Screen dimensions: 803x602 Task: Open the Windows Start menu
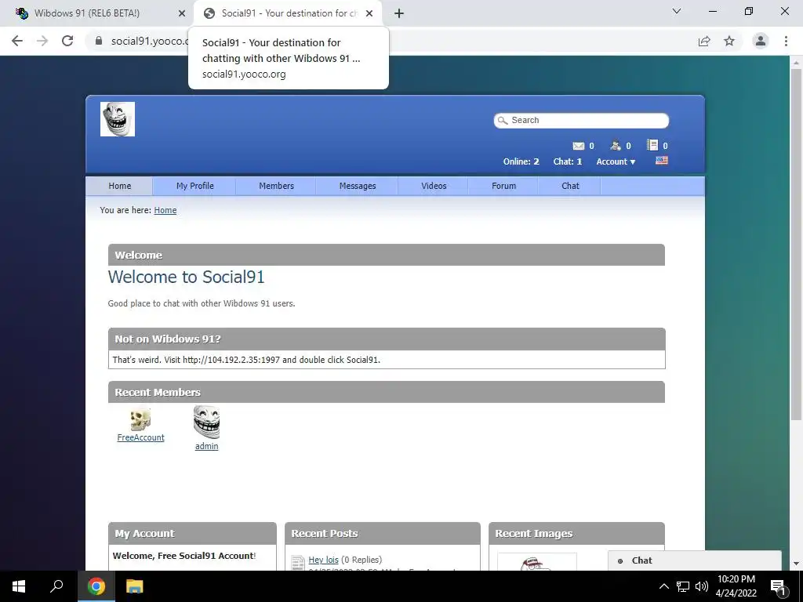(x=19, y=586)
